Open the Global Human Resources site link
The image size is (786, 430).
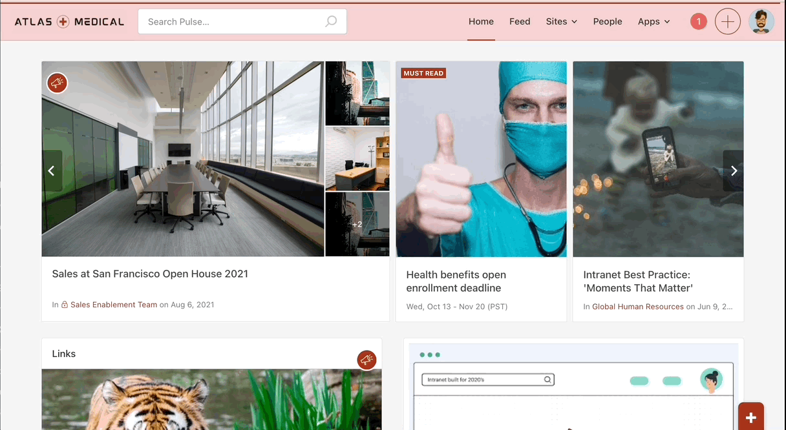pos(638,307)
